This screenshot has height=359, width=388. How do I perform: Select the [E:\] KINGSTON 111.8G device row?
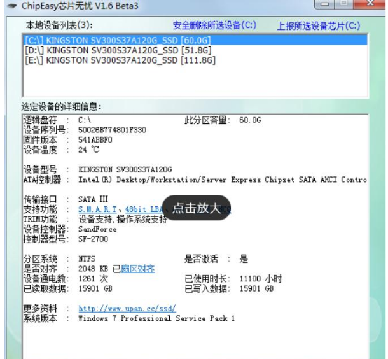pyautogui.click(x=195, y=60)
